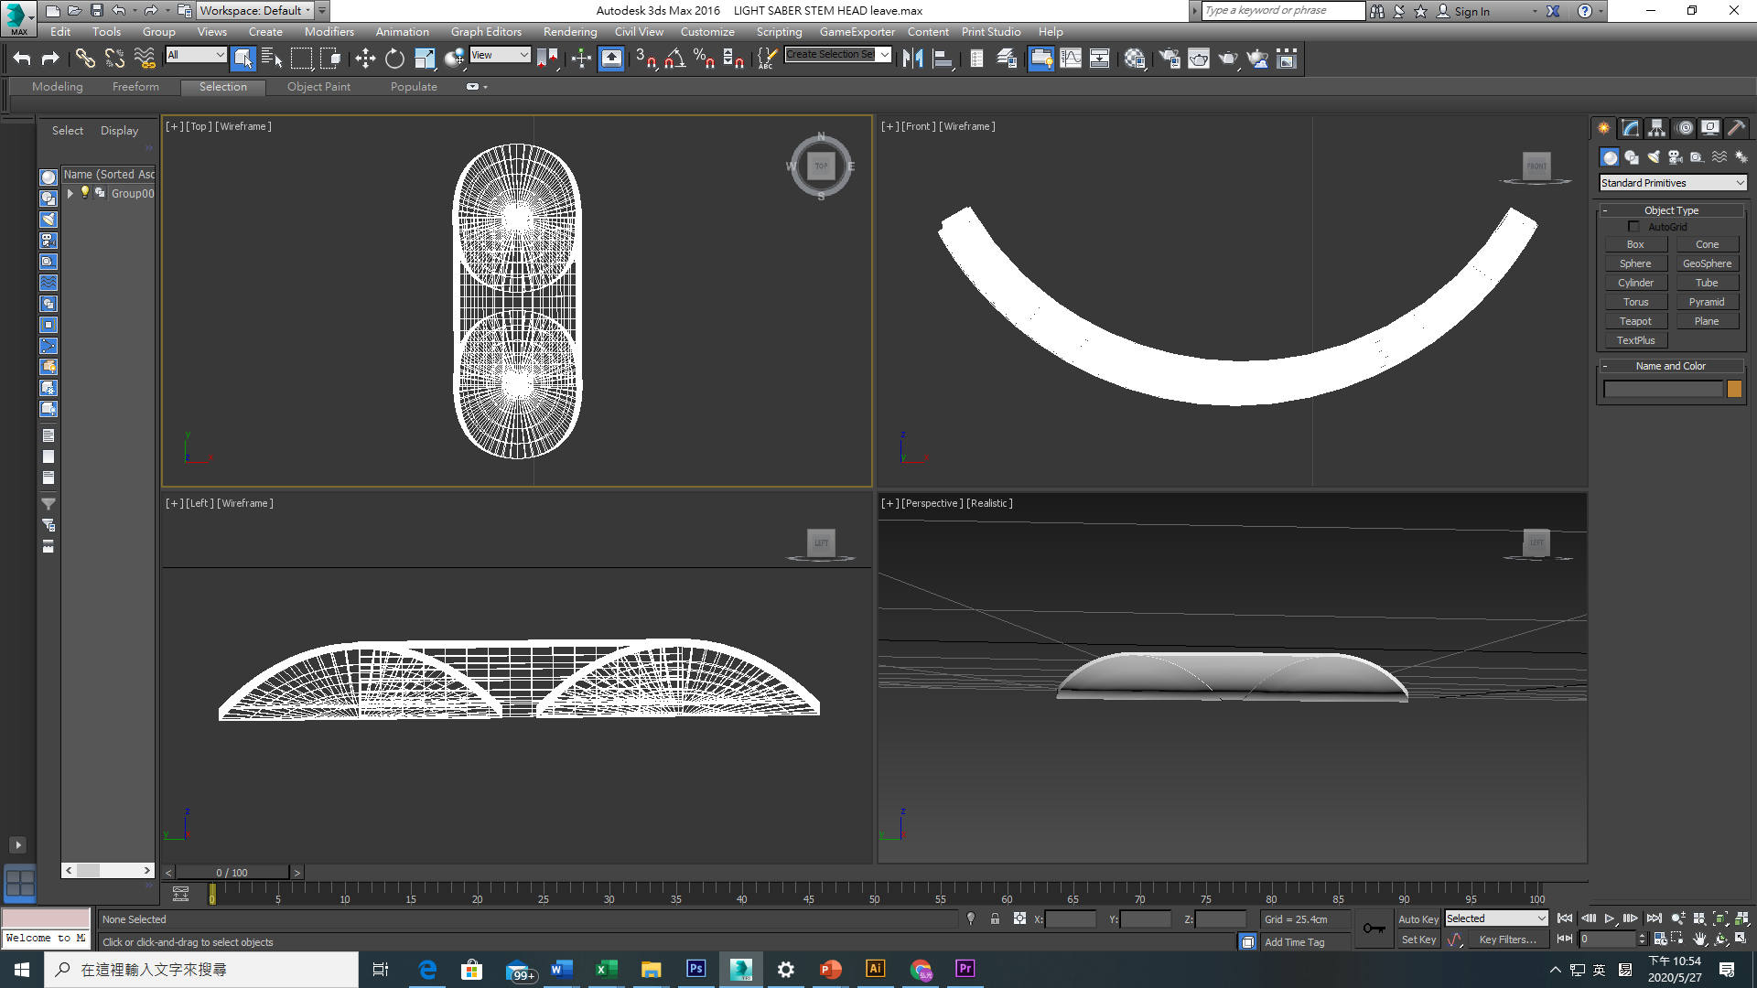Click the orange object color swatch
Viewport: 1757px width, 988px height.
1734,389
